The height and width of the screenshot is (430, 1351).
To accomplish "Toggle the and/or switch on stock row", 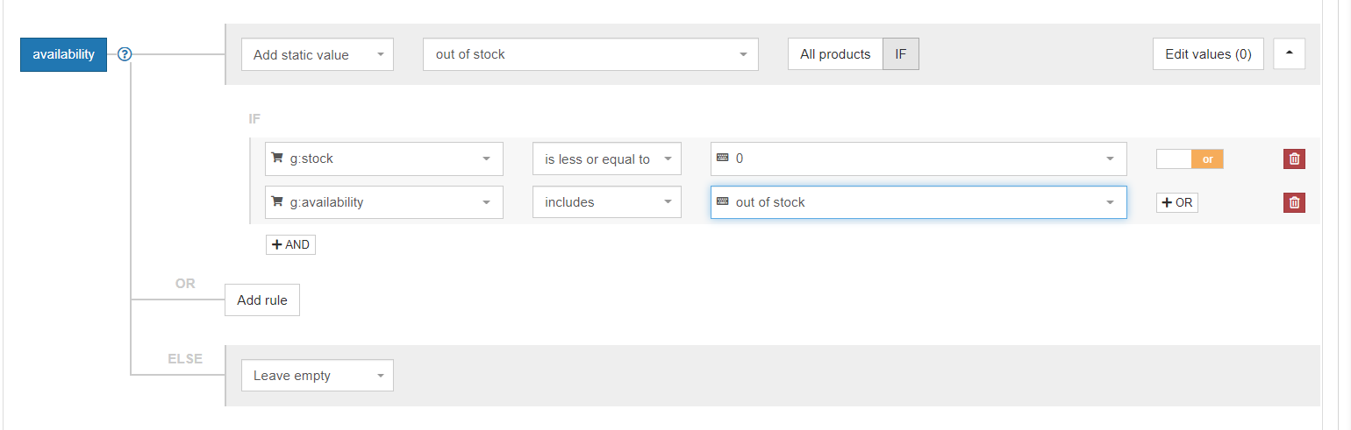I will [x=1190, y=159].
